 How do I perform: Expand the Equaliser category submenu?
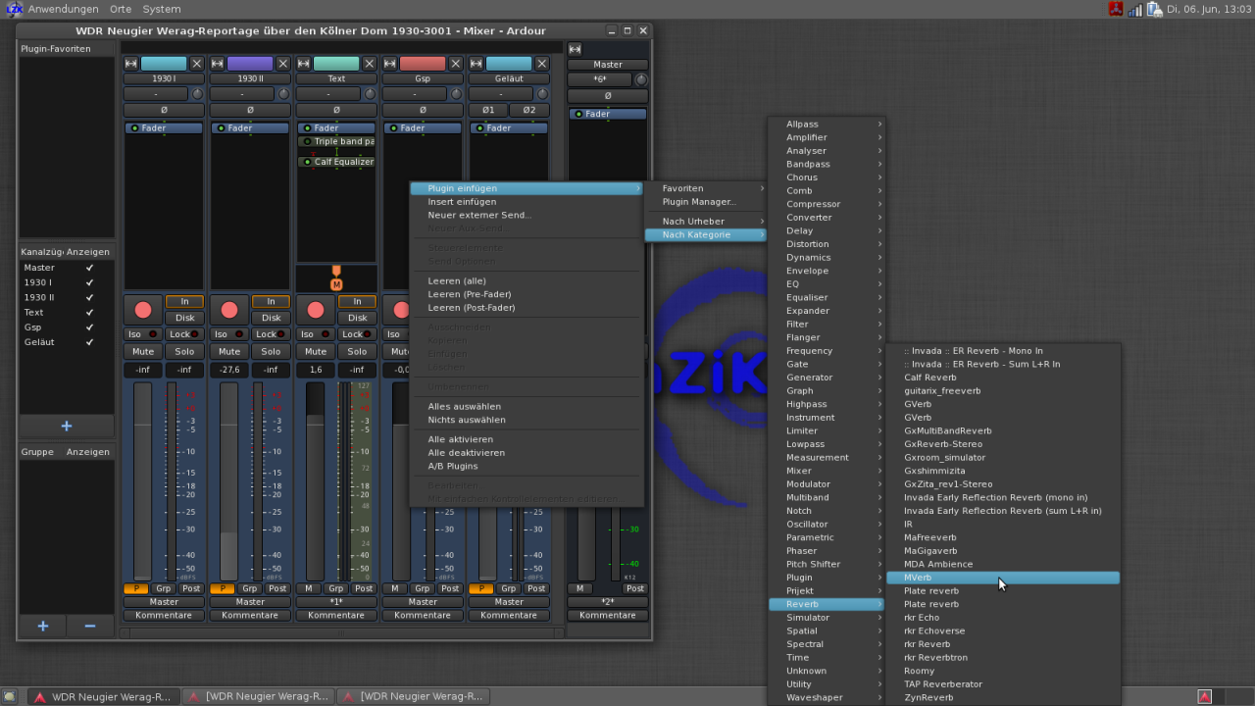click(x=825, y=297)
